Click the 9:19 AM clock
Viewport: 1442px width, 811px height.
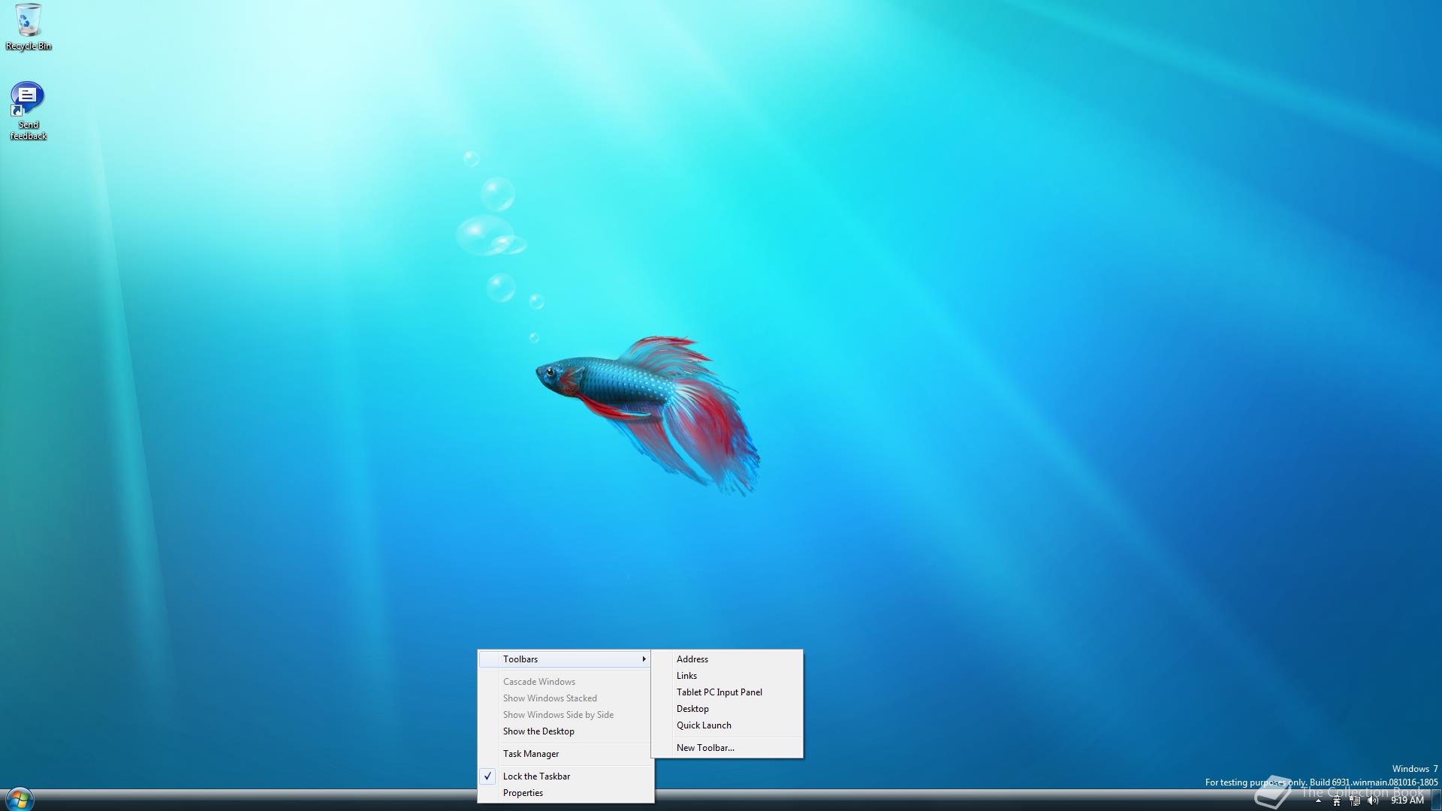point(1407,800)
